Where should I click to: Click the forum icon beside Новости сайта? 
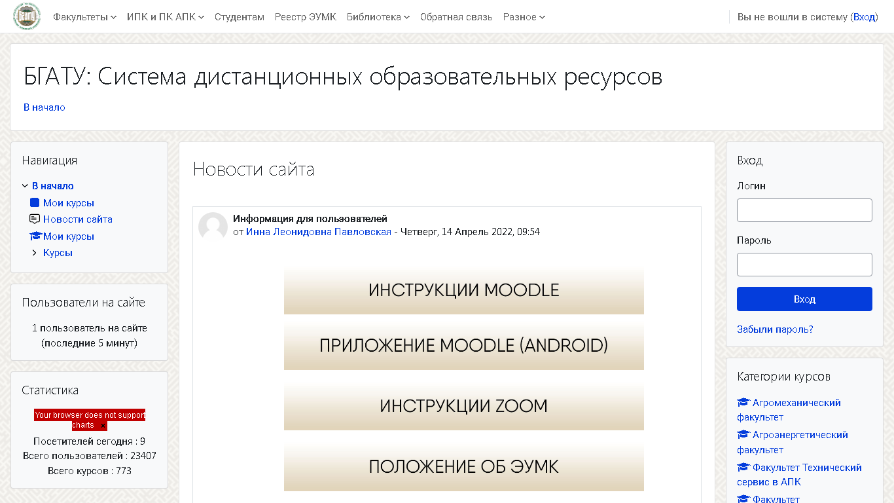point(35,219)
